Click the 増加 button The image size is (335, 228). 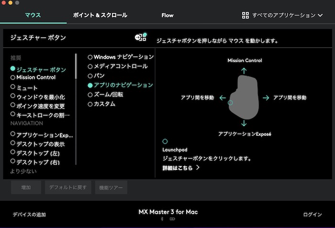[x=26, y=187]
